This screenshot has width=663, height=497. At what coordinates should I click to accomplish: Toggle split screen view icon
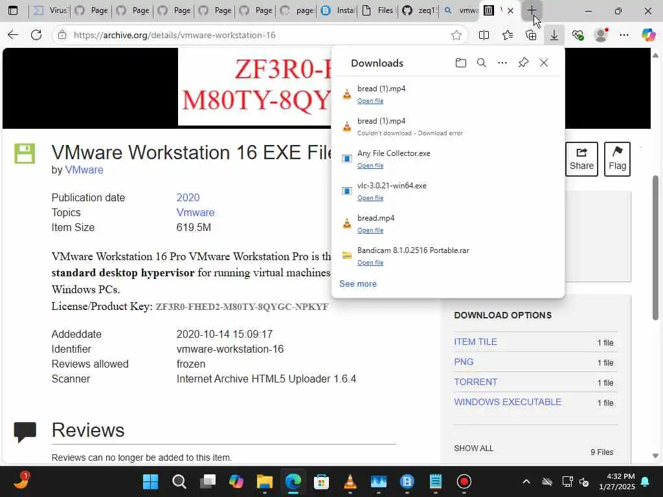coord(484,35)
